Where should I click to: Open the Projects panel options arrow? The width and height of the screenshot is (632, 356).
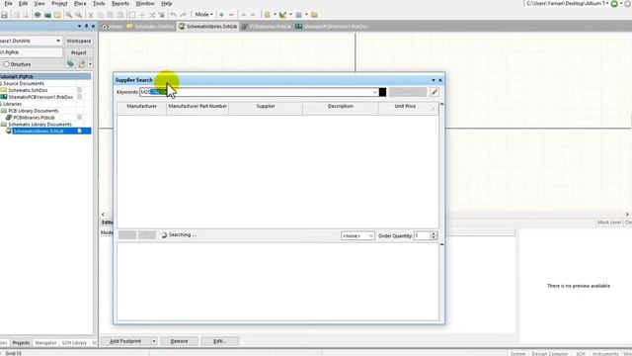(x=79, y=26)
